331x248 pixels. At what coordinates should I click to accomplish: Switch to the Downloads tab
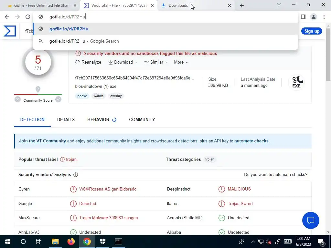tap(196, 5)
